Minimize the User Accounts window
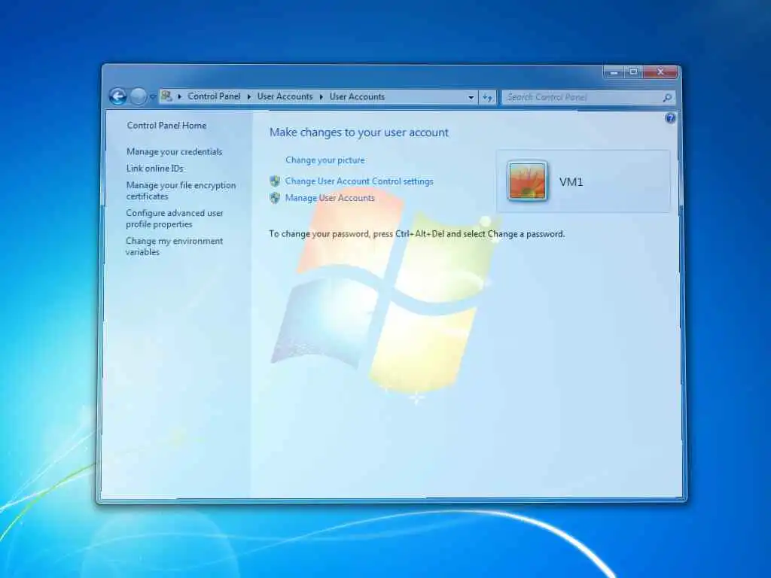This screenshot has height=578, width=771. (x=614, y=72)
